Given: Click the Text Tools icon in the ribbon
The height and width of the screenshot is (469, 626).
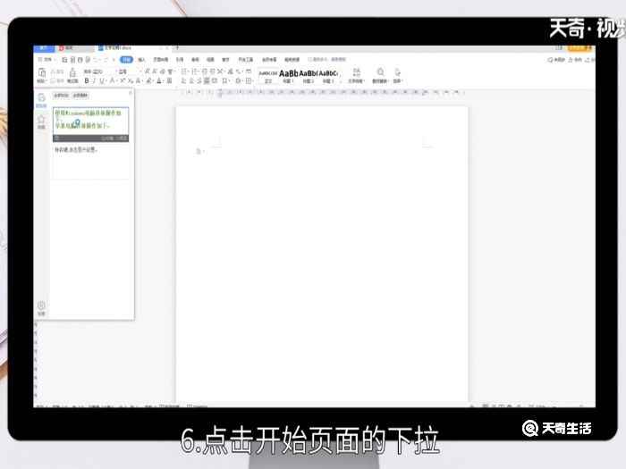Looking at the screenshot, I should pos(356,72).
